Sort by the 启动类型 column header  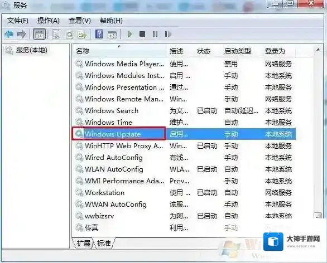(238, 51)
